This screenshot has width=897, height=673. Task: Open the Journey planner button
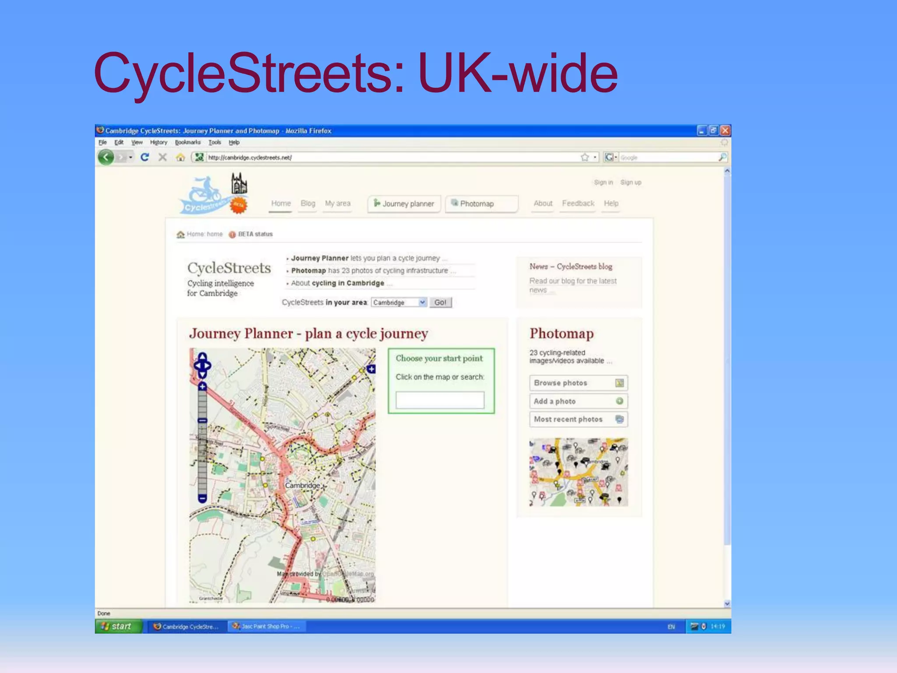click(x=404, y=204)
